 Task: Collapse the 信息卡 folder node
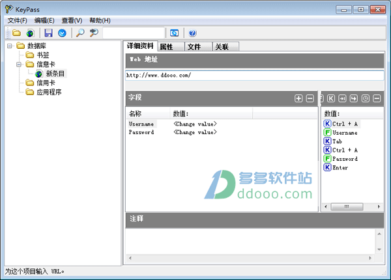pyautogui.click(x=19, y=64)
